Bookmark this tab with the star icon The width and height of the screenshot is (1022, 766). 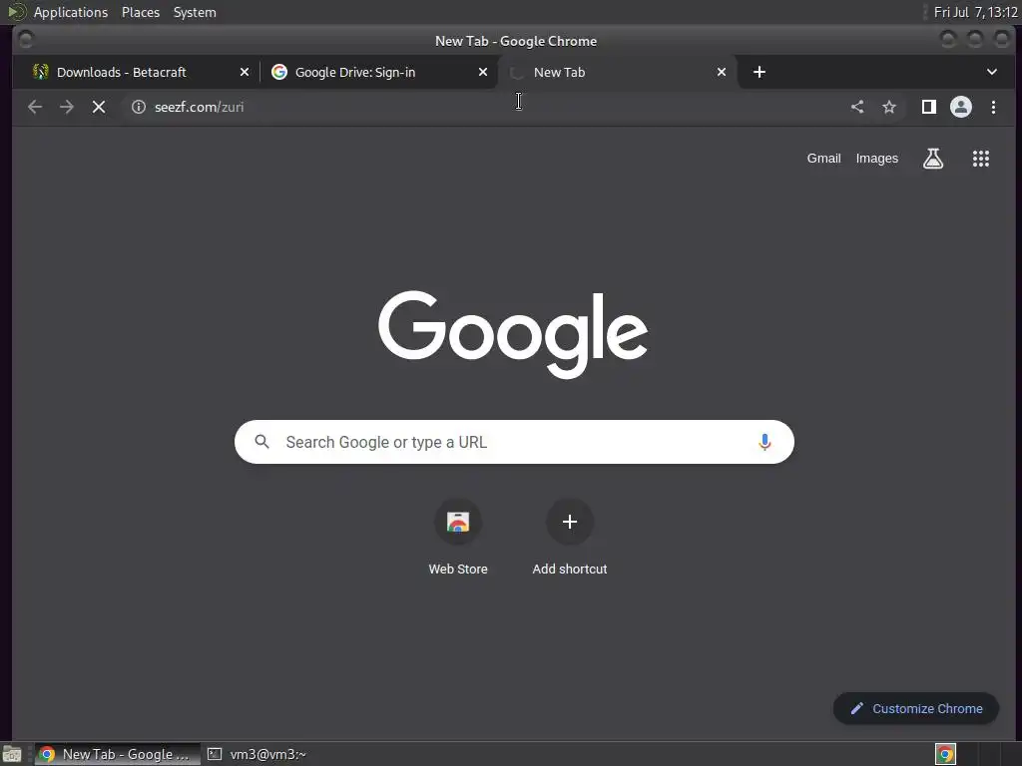click(889, 107)
